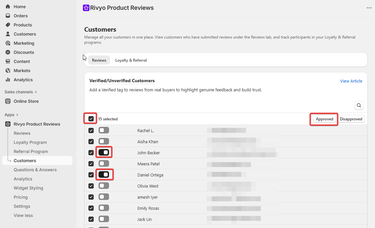Open Customers under Rivyo Product Reviews
Viewport: 375px width, 228px height.
(37, 160)
